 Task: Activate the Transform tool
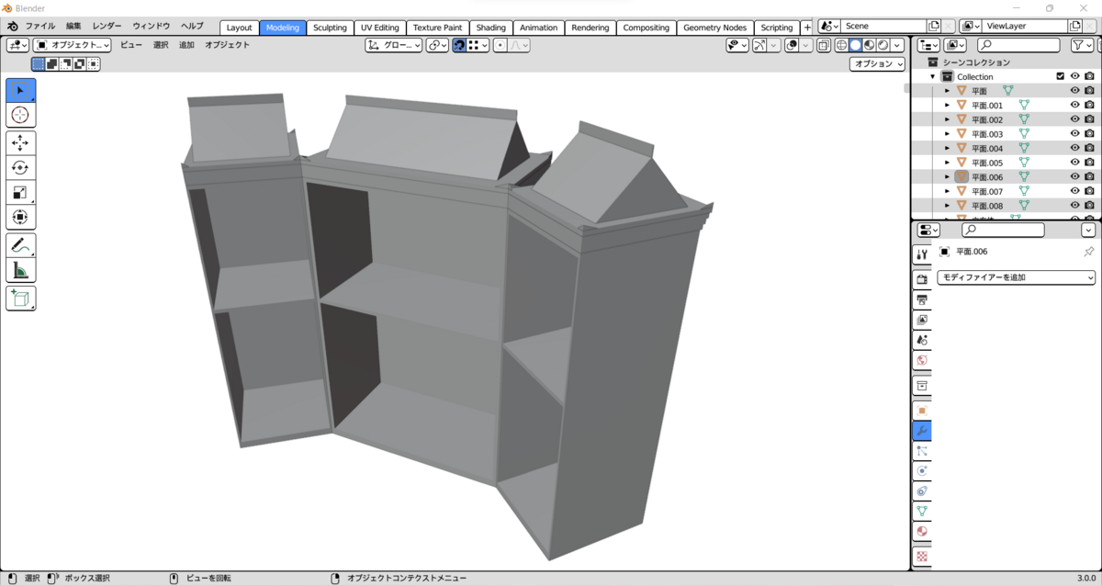point(20,218)
